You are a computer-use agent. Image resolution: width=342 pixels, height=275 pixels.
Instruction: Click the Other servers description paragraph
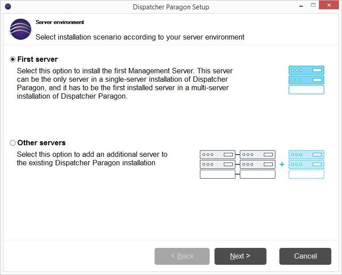pos(92,159)
